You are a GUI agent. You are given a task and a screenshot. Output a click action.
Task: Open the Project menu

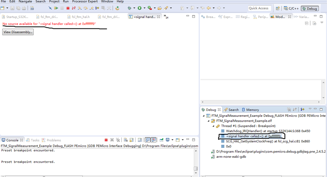[x=54, y=1]
